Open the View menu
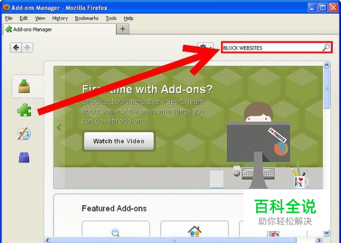The width and height of the screenshot is (341, 243). 40,18
